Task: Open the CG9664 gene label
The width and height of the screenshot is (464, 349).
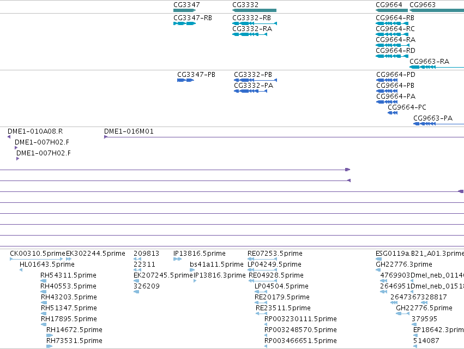Action: [x=389, y=5]
